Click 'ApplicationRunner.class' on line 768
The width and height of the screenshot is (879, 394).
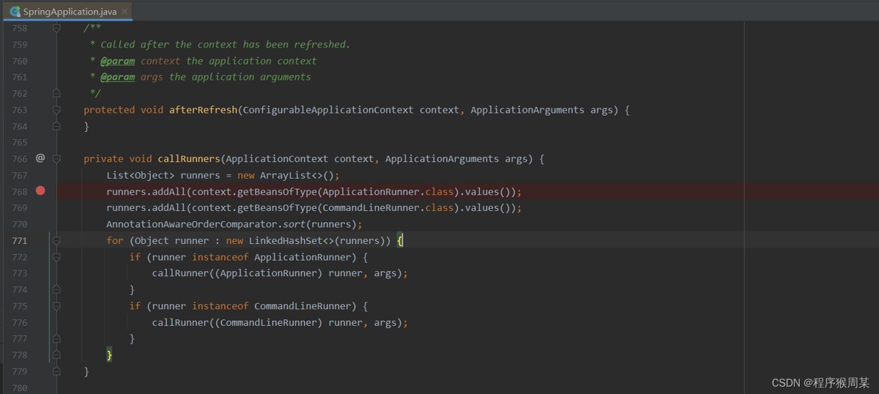[388, 191]
